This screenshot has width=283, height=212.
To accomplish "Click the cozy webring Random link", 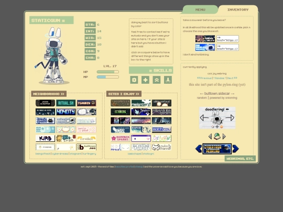I will (220, 78).
